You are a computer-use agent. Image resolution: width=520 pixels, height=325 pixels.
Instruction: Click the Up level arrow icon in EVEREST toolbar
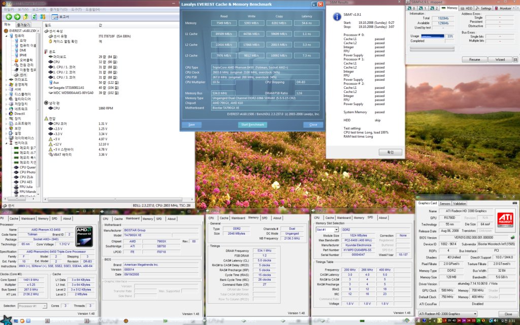point(25,17)
